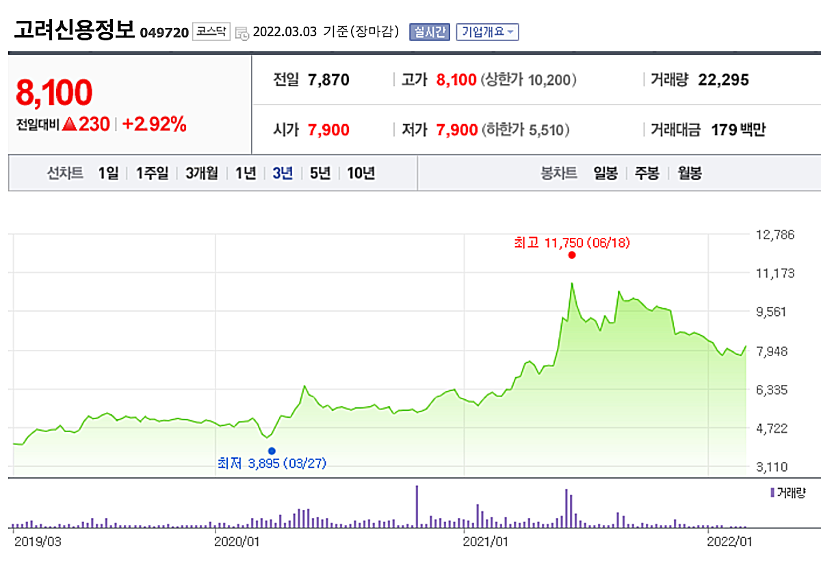Viewport: 821px width, 566px height.
Task: Click the 2021/01 axis label
Action: [x=486, y=541]
